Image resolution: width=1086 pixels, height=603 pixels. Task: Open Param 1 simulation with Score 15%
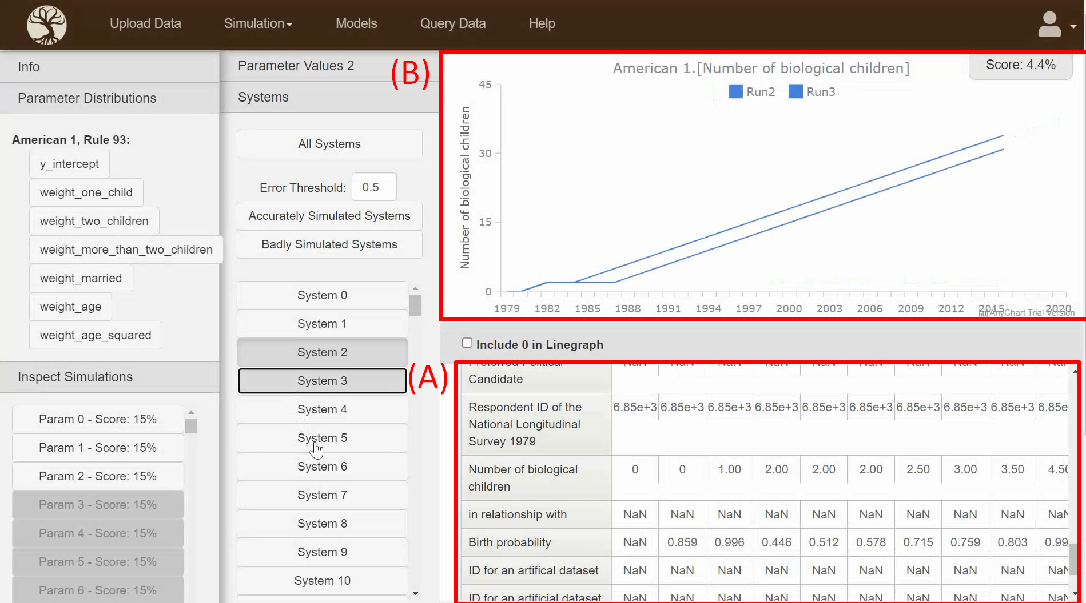[x=98, y=448]
